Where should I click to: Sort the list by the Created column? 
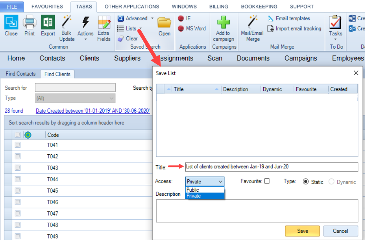[343, 89]
